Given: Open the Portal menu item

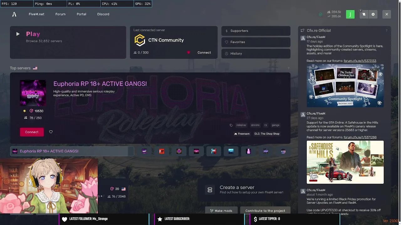Looking at the screenshot, I should tap(81, 14).
